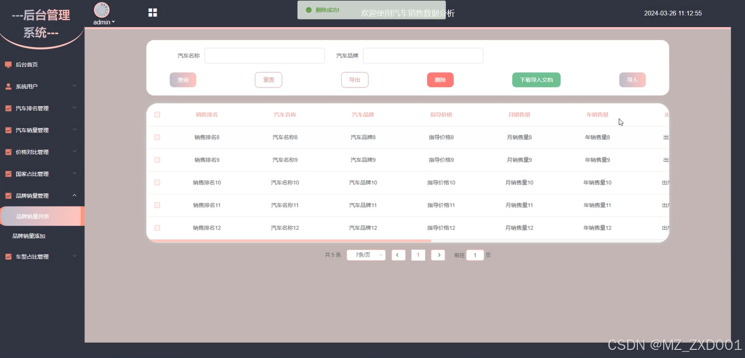Click the green success check icon
The width and height of the screenshot is (745, 358).
(x=308, y=10)
